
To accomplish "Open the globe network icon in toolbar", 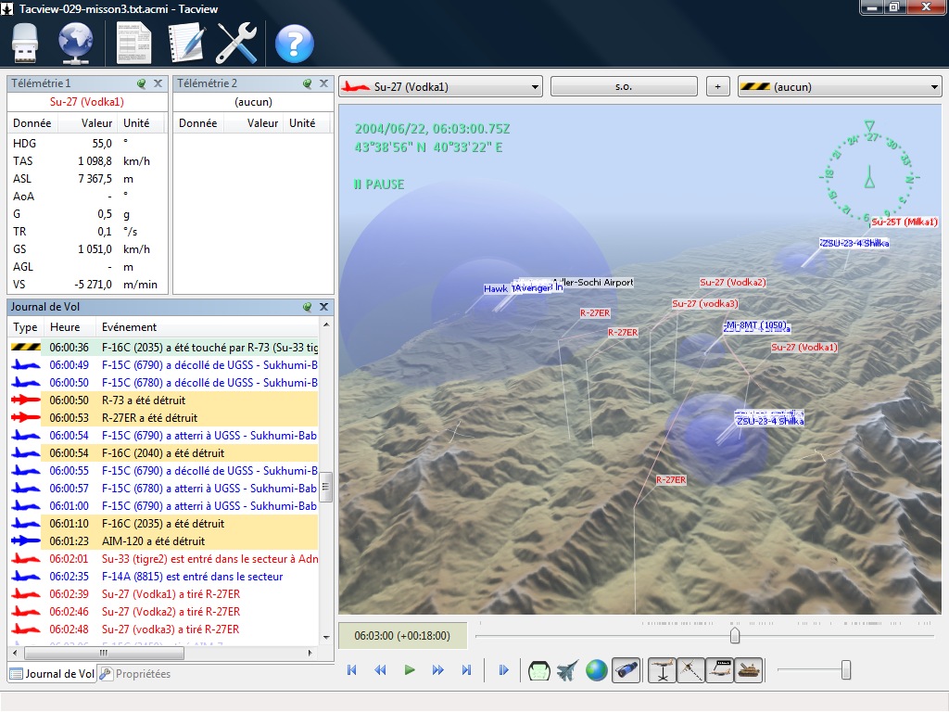I will [x=75, y=43].
